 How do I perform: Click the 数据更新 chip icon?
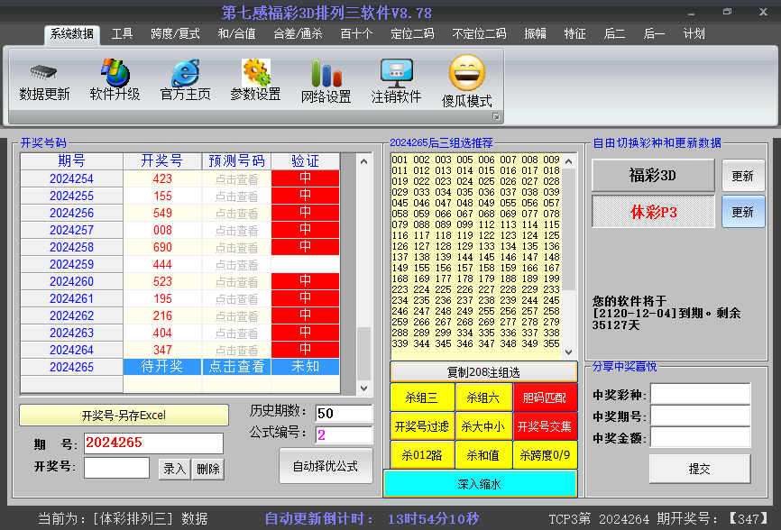44,73
